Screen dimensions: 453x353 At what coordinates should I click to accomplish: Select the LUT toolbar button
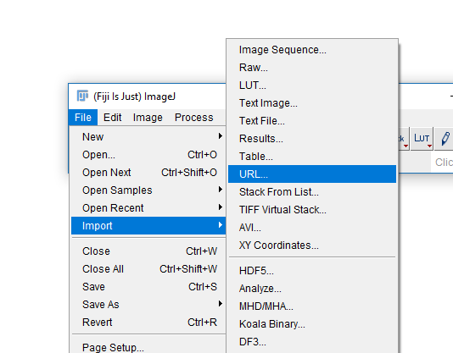(422, 139)
